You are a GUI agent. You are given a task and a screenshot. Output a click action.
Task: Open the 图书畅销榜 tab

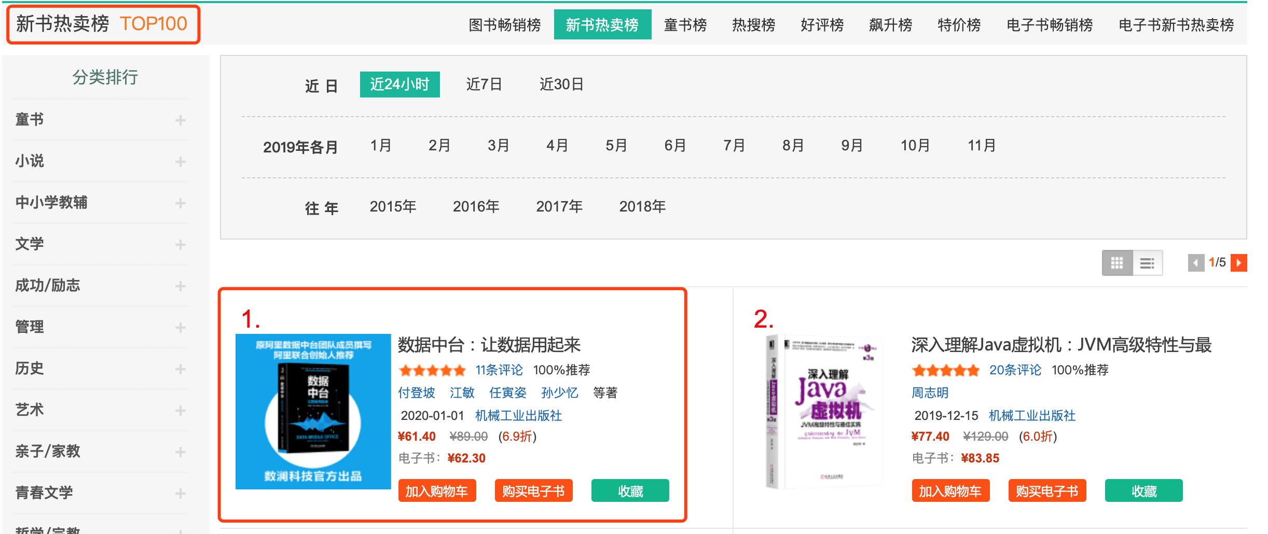coord(504,25)
